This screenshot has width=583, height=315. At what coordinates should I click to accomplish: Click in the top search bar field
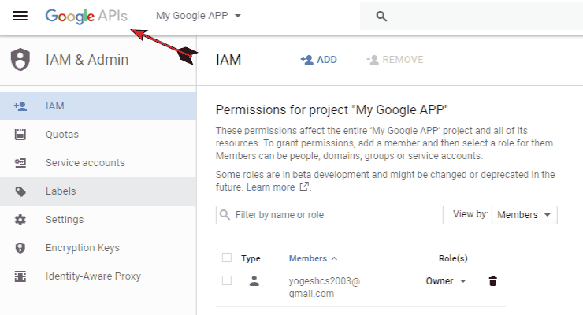click(471, 16)
